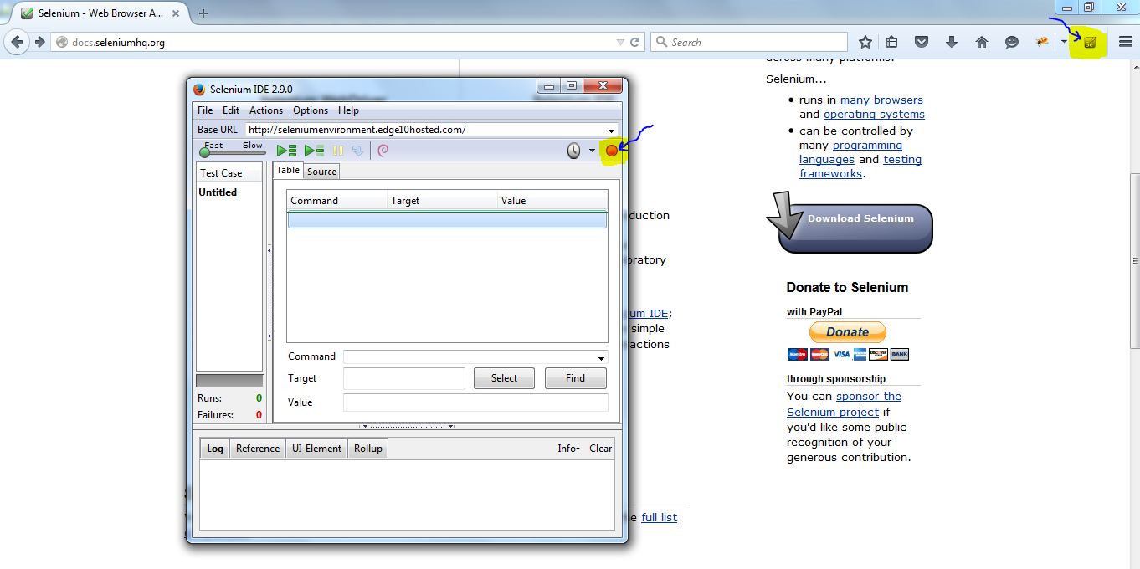Open the Actions menu in Selenium IDE
The image size is (1140, 569).
click(x=266, y=110)
